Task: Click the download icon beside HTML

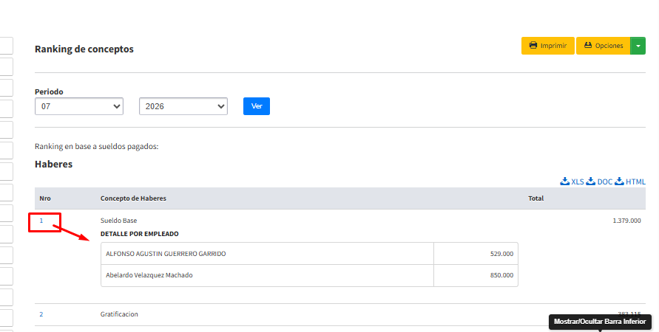Action: [x=620, y=181]
